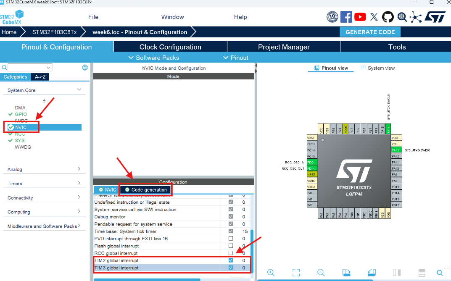The width and height of the screenshot is (451, 281).
Task: Click the vertical split view icon
Action: pos(397,272)
